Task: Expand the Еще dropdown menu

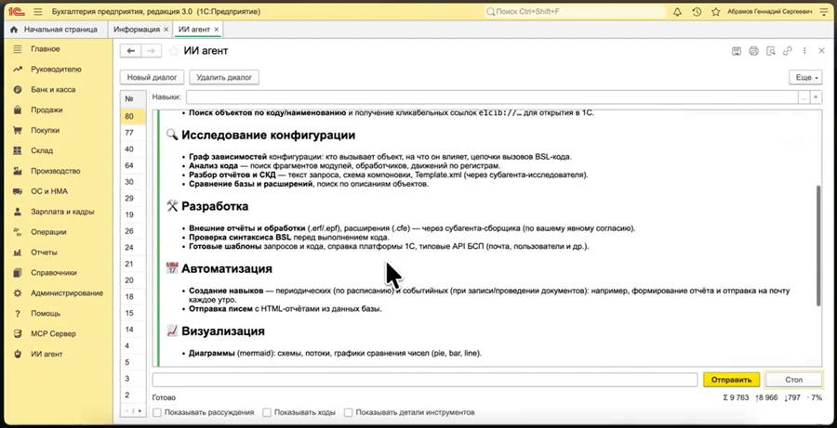Action: pyautogui.click(x=805, y=77)
